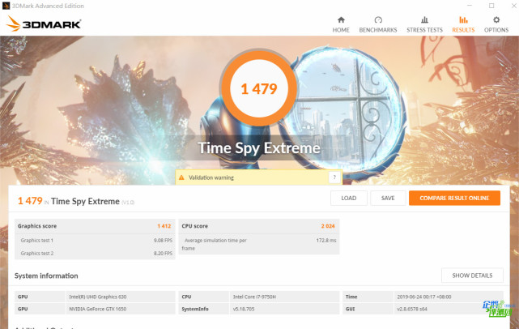Click the Graphics score header label

click(37, 226)
